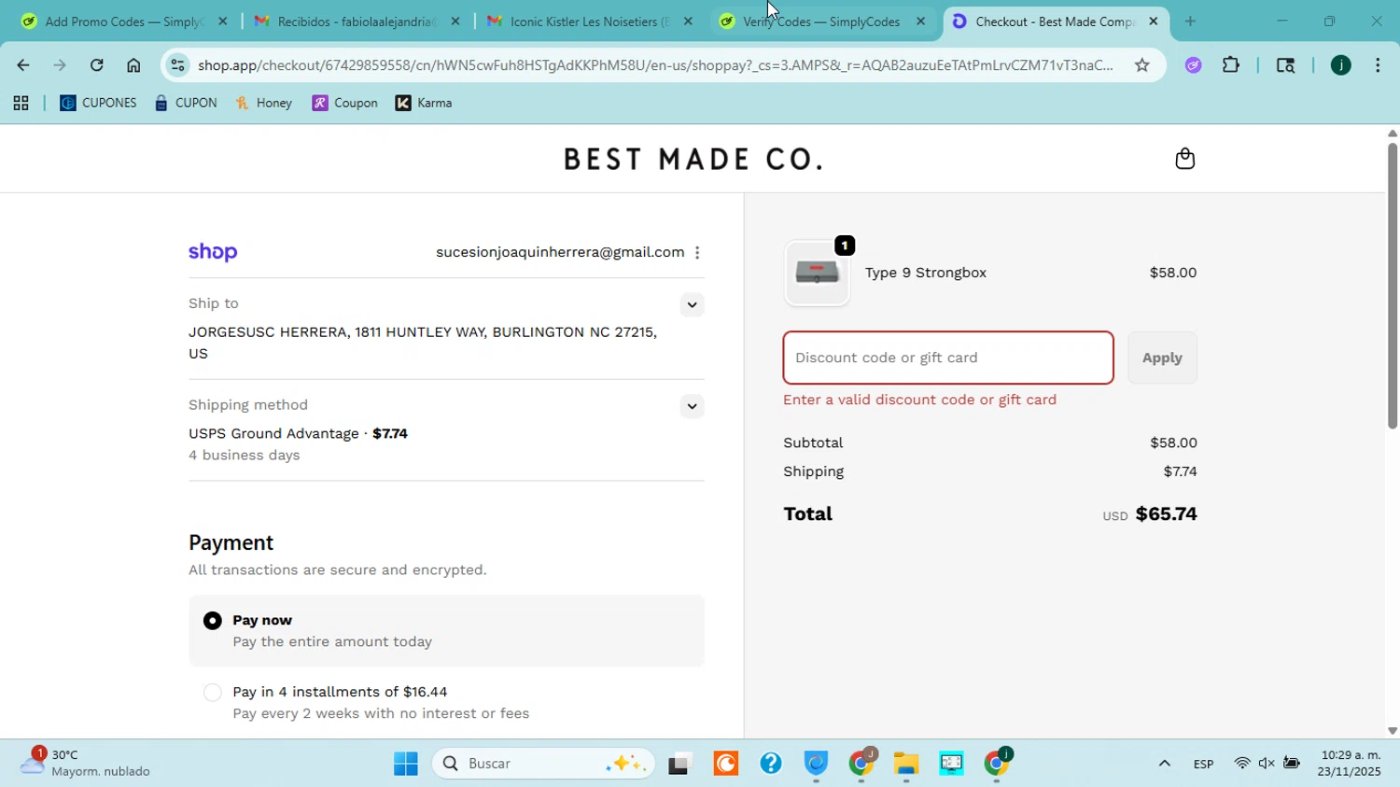
Task: Open the clock and date in taskbar
Action: pyautogui.click(x=1351, y=764)
